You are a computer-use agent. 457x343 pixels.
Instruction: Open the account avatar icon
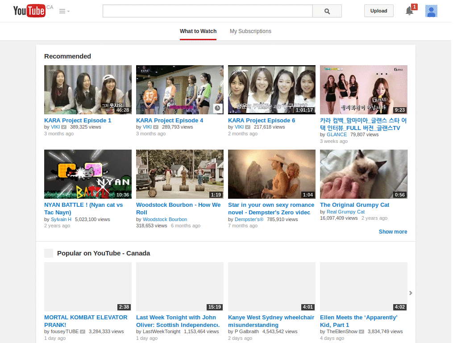[x=431, y=11]
